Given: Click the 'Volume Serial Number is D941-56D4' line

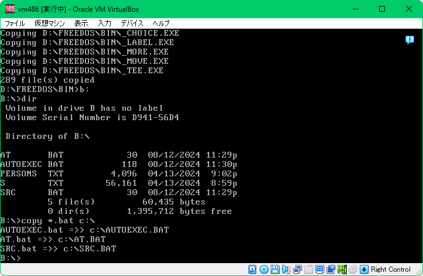Looking at the screenshot, I should [x=92, y=117].
